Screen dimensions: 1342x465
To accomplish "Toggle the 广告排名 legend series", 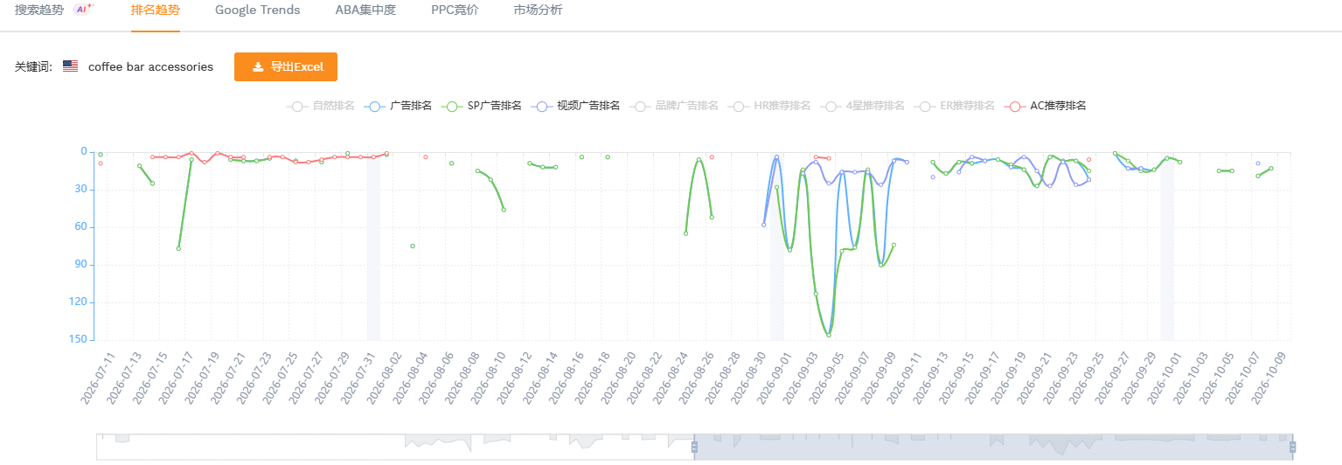I will (x=397, y=106).
